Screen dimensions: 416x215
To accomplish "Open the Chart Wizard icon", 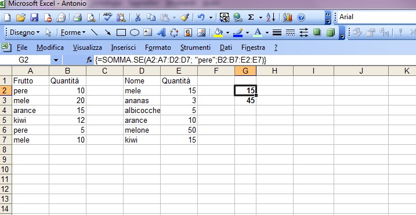I will point(288,17).
